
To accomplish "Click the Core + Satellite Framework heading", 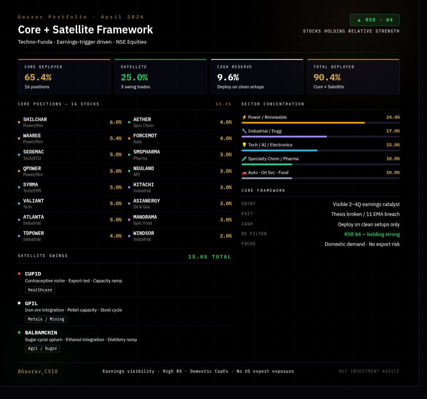I will point(85,29).
